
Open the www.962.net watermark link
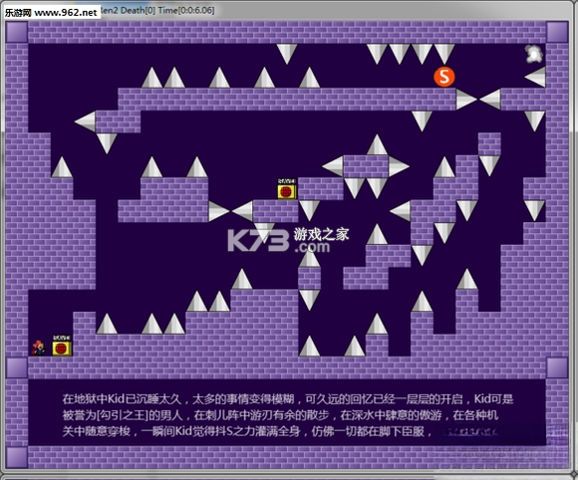pyautogui.click(x=66, y=13)
